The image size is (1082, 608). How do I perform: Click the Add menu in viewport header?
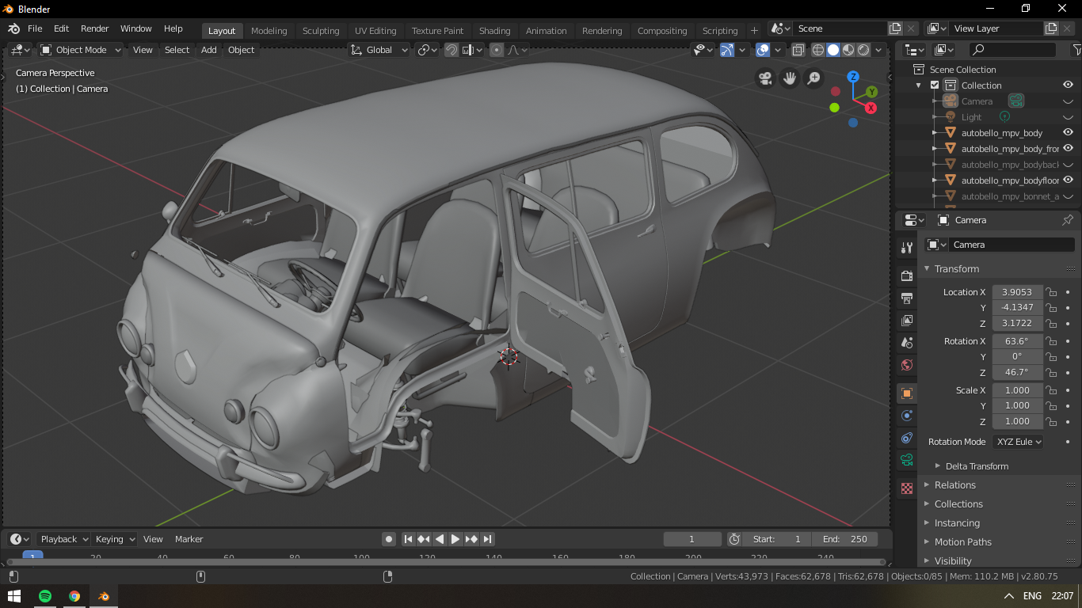(x=208, y=50)
